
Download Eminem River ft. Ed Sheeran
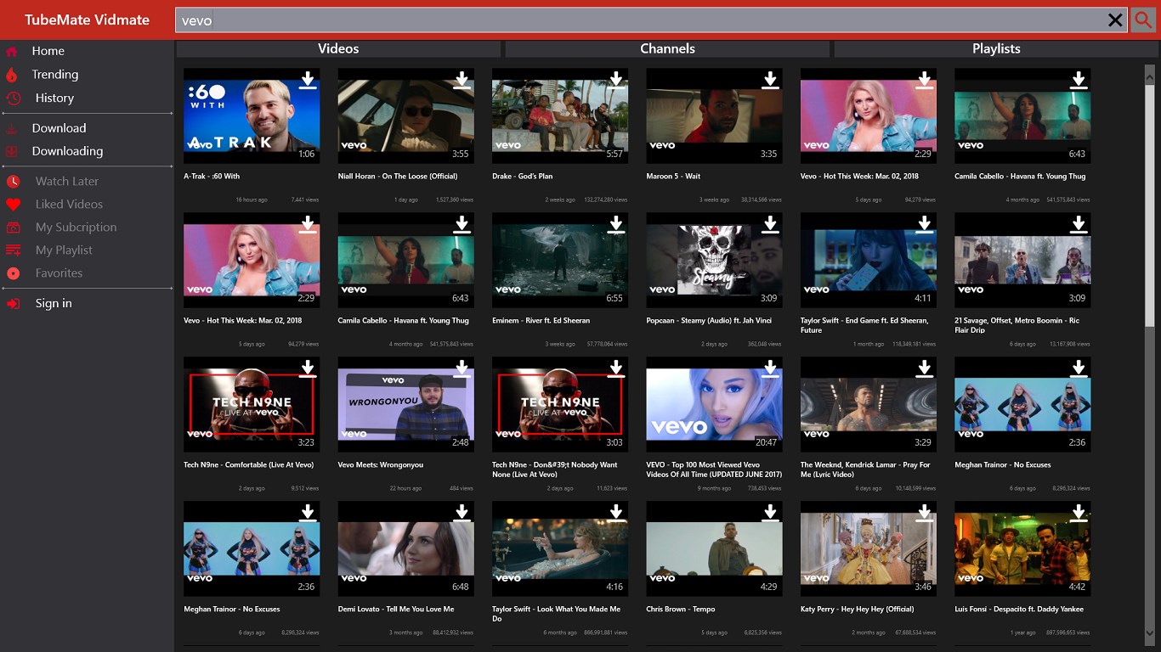pos(616,225)
